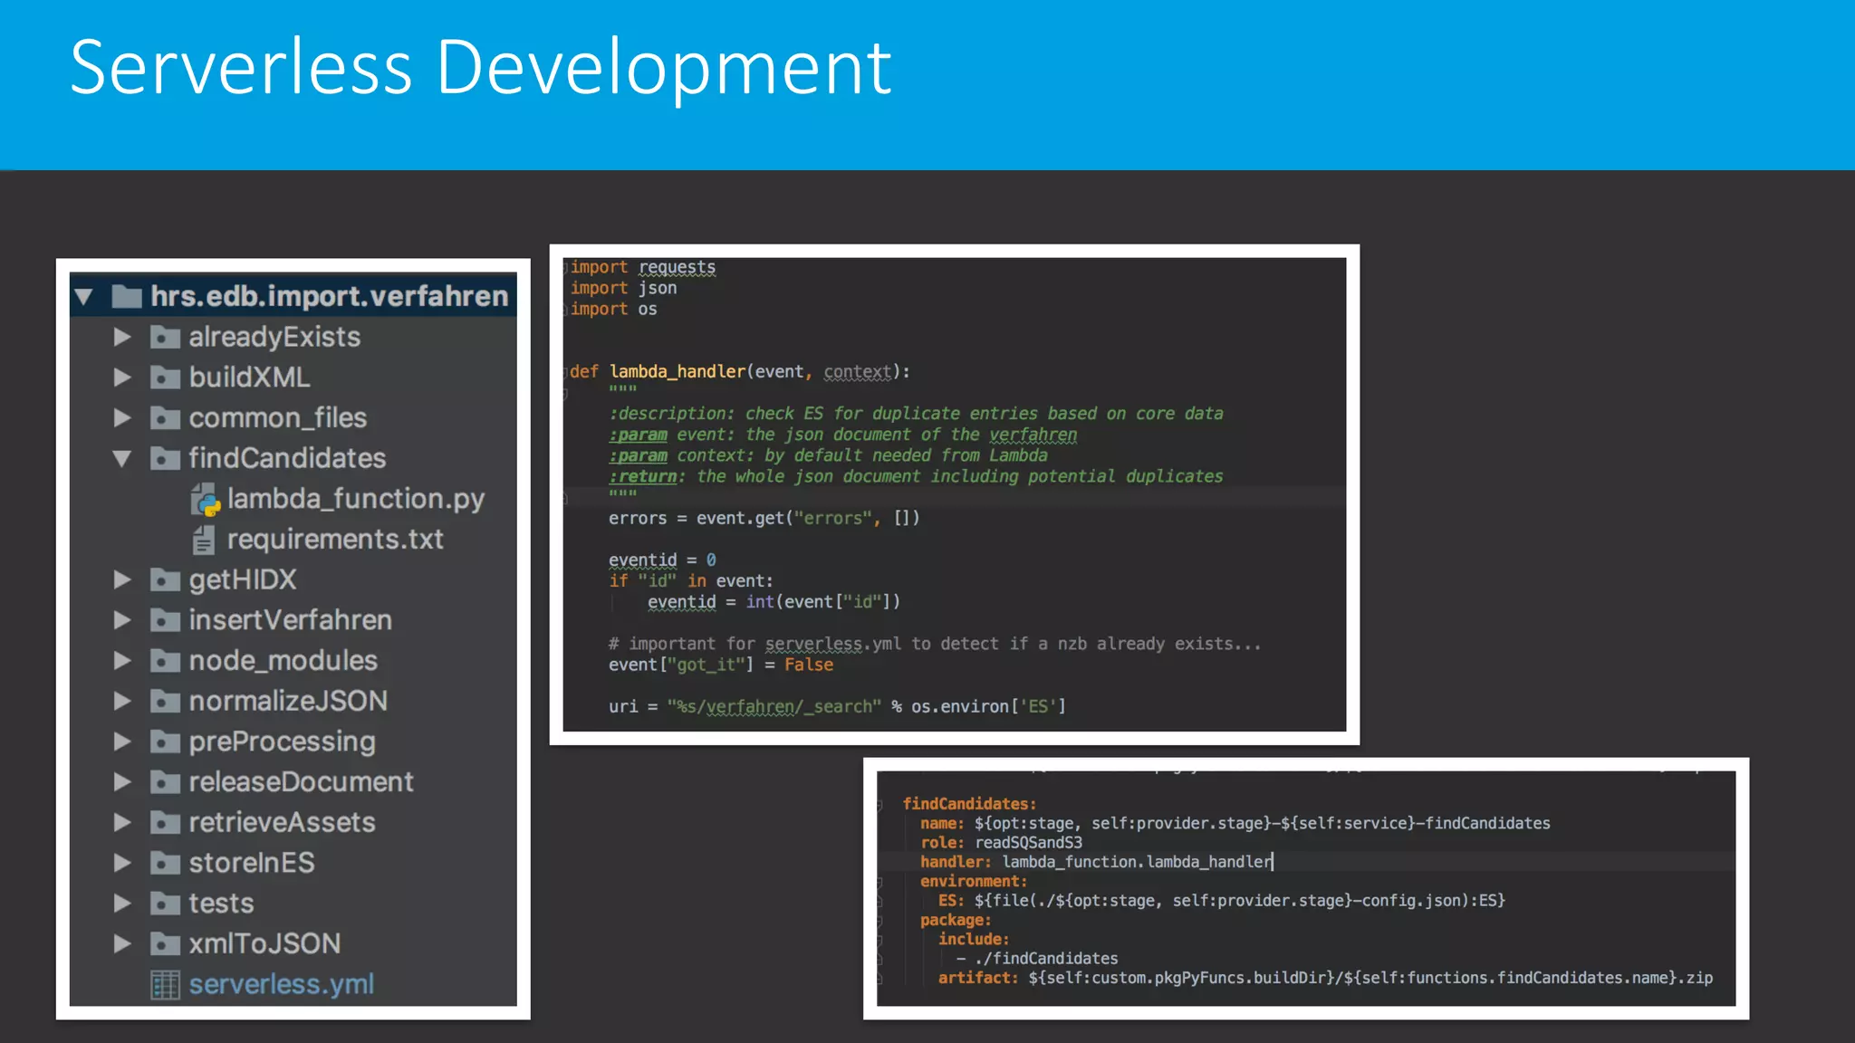Select the alreadyExists folder name
The height and width of the screenshot is (1043, 1855).
coord(274,337)
